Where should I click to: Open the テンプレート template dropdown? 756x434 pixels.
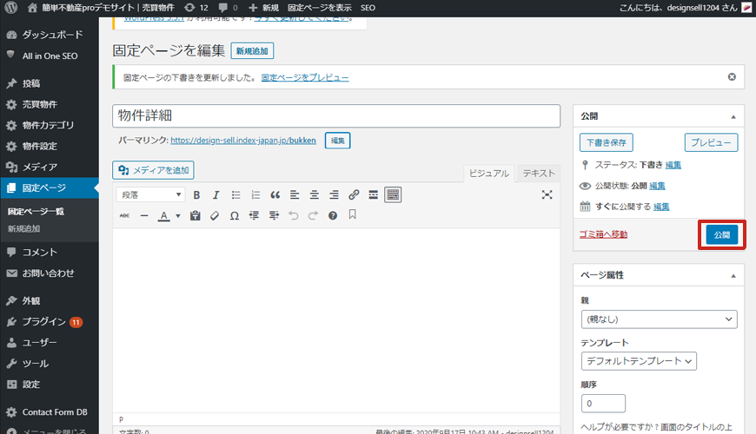639,360
